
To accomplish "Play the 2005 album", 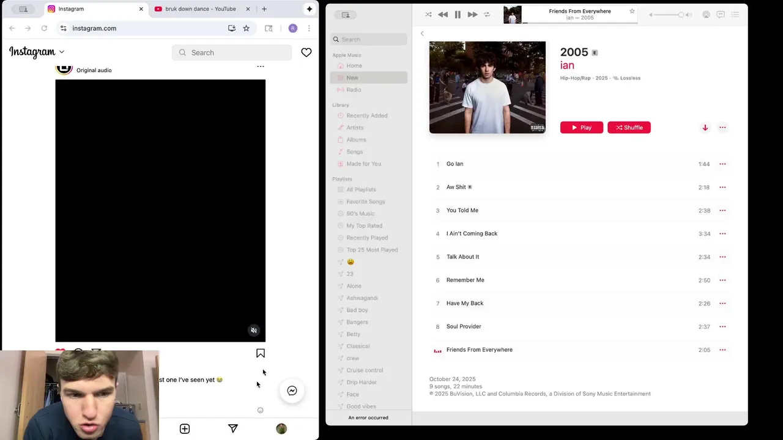I will 582,127.
